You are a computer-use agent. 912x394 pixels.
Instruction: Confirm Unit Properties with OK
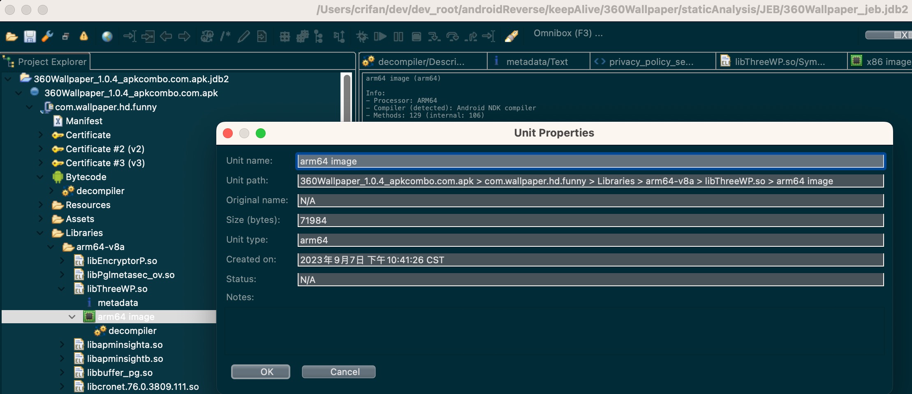point(261,372)
